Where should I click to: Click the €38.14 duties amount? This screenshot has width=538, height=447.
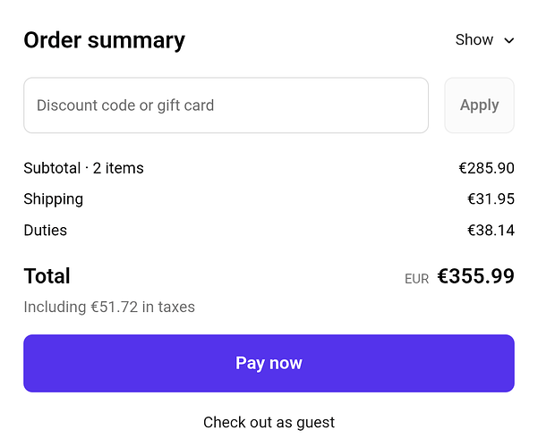point(491,231)
